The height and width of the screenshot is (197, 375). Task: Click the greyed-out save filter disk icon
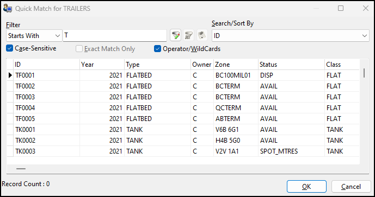pos(202,35)
